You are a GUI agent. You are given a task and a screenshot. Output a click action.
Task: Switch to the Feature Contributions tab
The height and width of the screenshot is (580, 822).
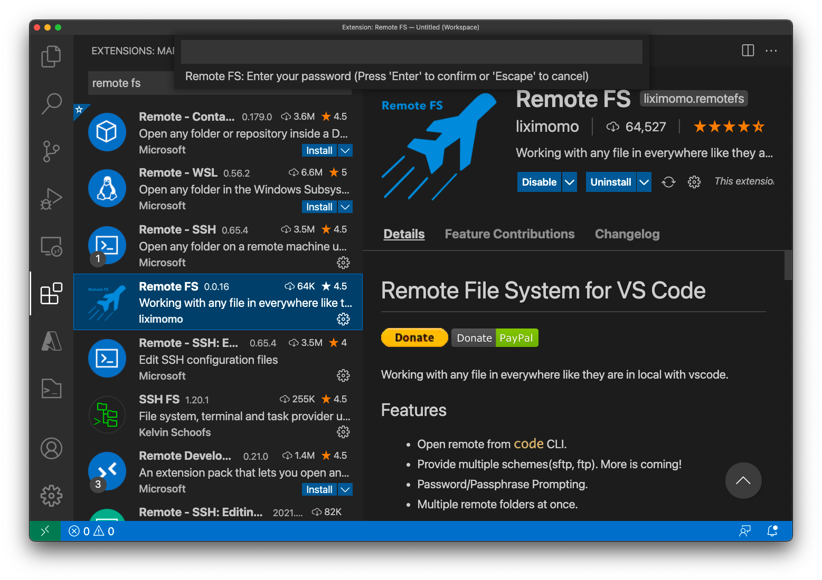(x=509, y=234)
